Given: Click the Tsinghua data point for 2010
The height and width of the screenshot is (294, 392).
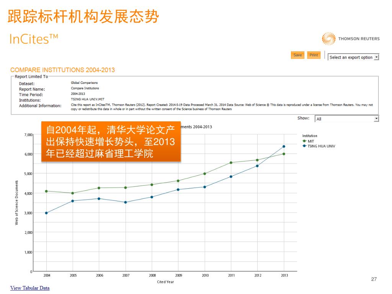Looking at the screenshot, I should pyautogui.click(x=205, y=187).
